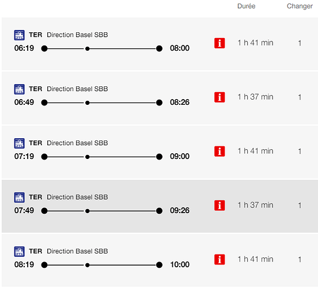Open info alert for 06:19 departure
The width and height of the screenshot is (318, 288).
tap(219, 43)
